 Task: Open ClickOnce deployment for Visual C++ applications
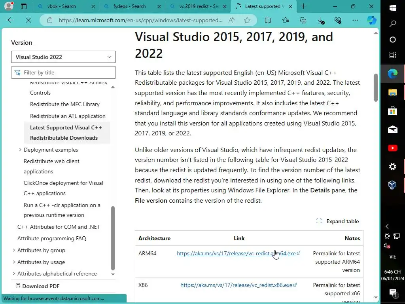click(x=63, y=188)
